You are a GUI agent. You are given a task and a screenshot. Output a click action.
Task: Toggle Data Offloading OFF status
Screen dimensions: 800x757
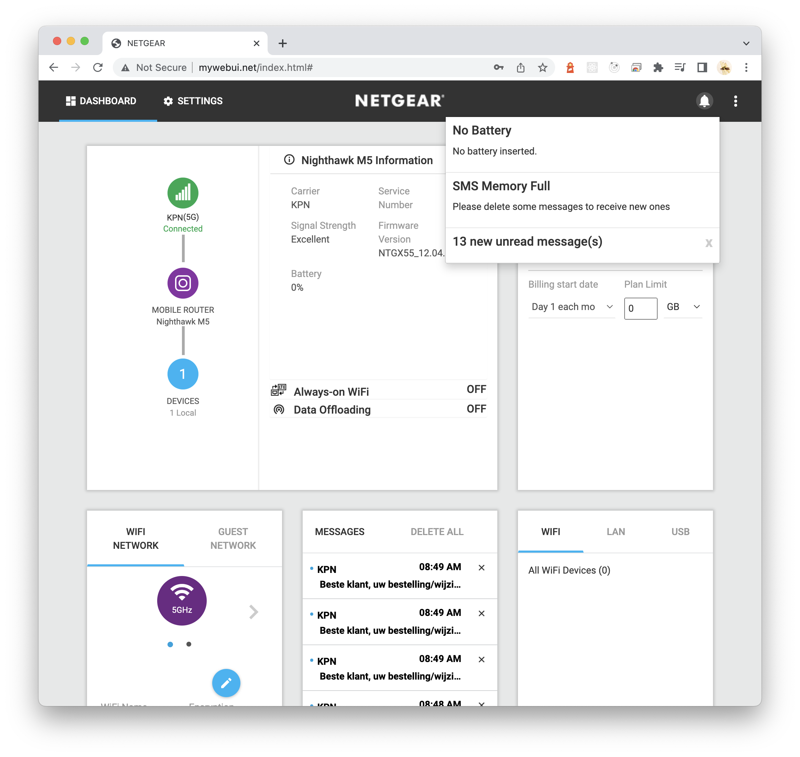[476, 409]
